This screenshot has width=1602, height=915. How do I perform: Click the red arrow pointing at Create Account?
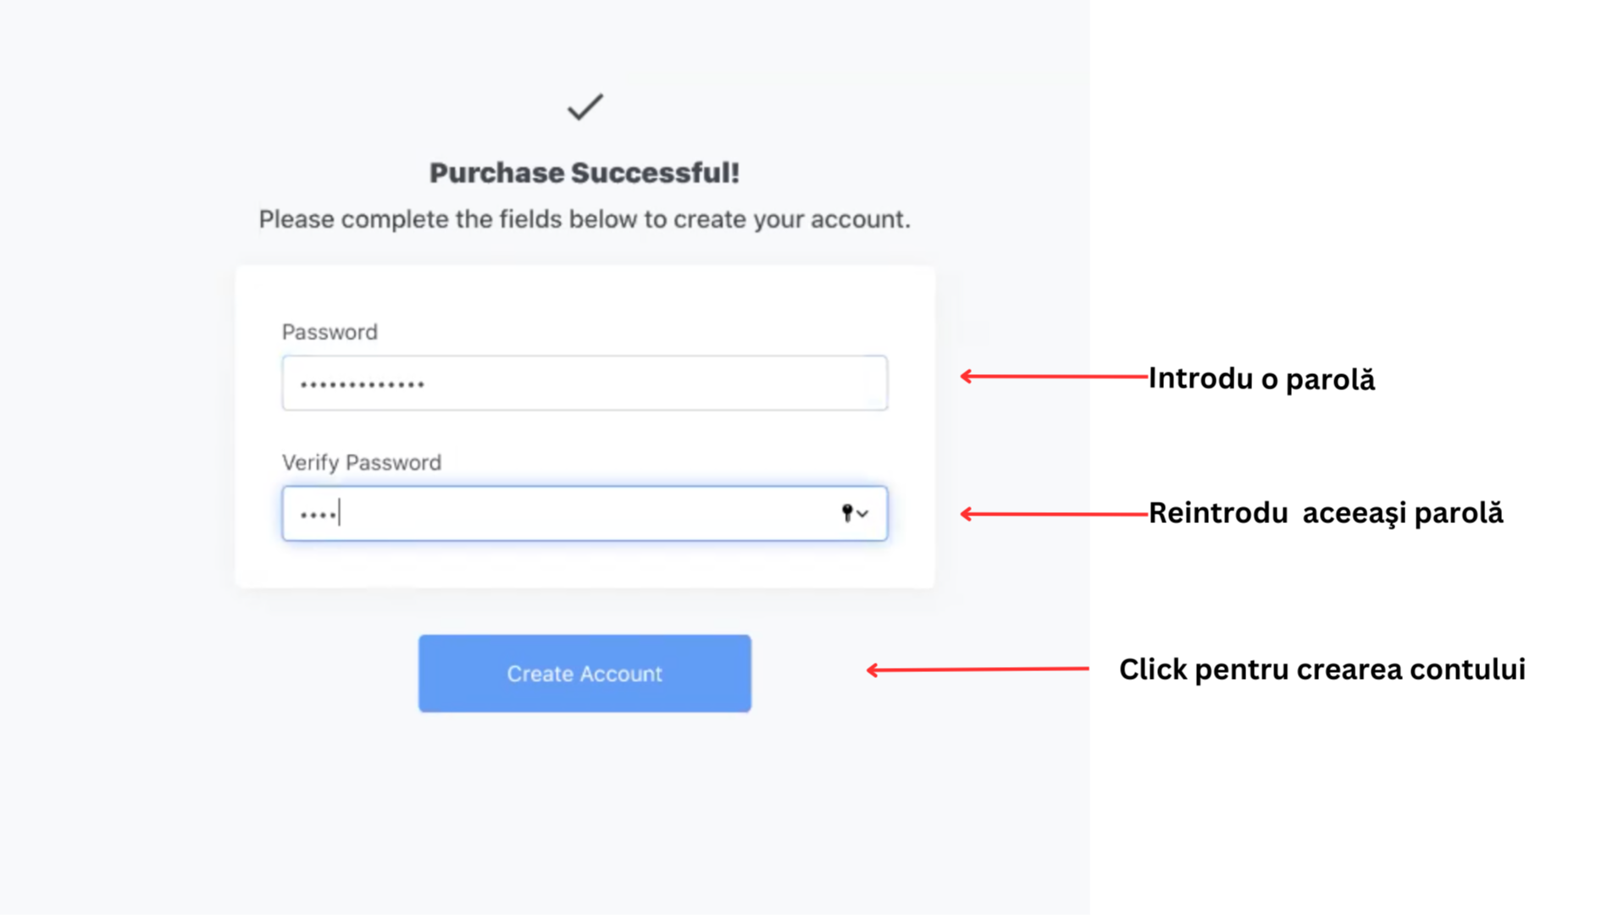(x=977, y=670)
